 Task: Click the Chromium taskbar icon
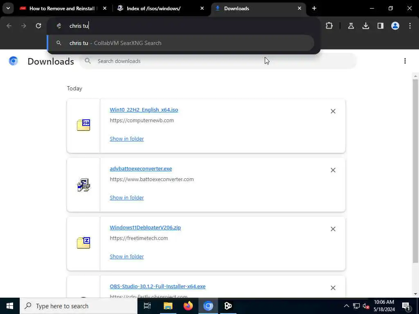pyautogui.click(x=208, y=306)
